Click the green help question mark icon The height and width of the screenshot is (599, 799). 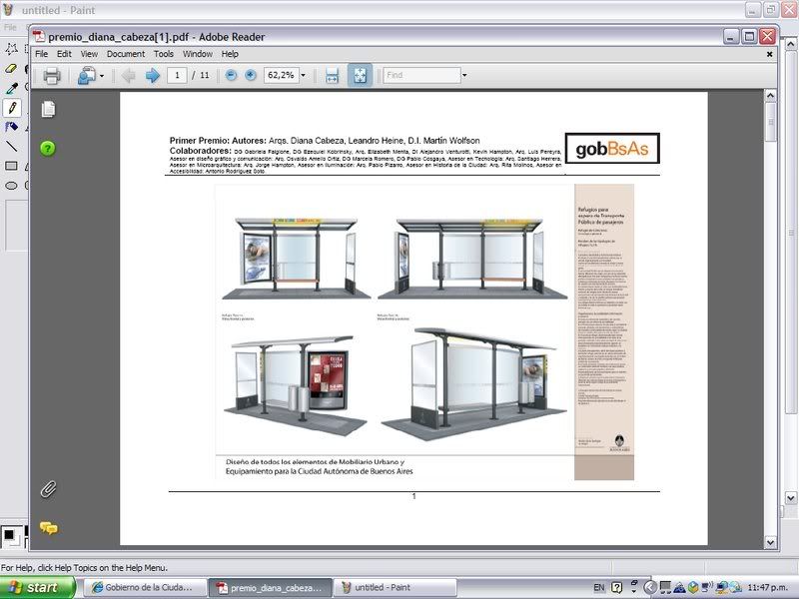(x=48, y=149)
